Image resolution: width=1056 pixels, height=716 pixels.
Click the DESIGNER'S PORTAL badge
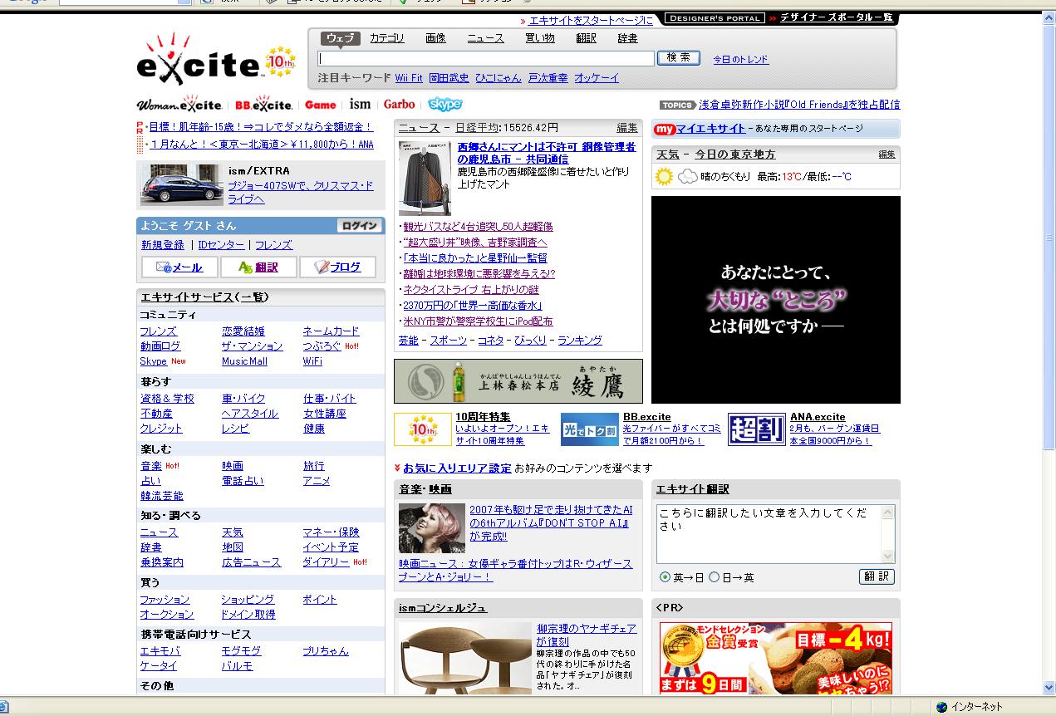coord(715,18)
